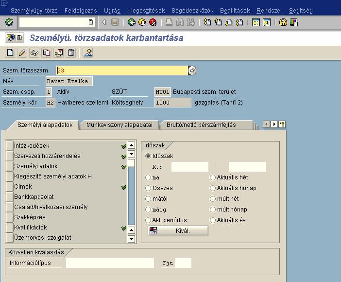Image resolution: width=341 pixels, height=282 pixels.
Task: Select the Intézkedések row button
Action: click(x=10, y=146)
